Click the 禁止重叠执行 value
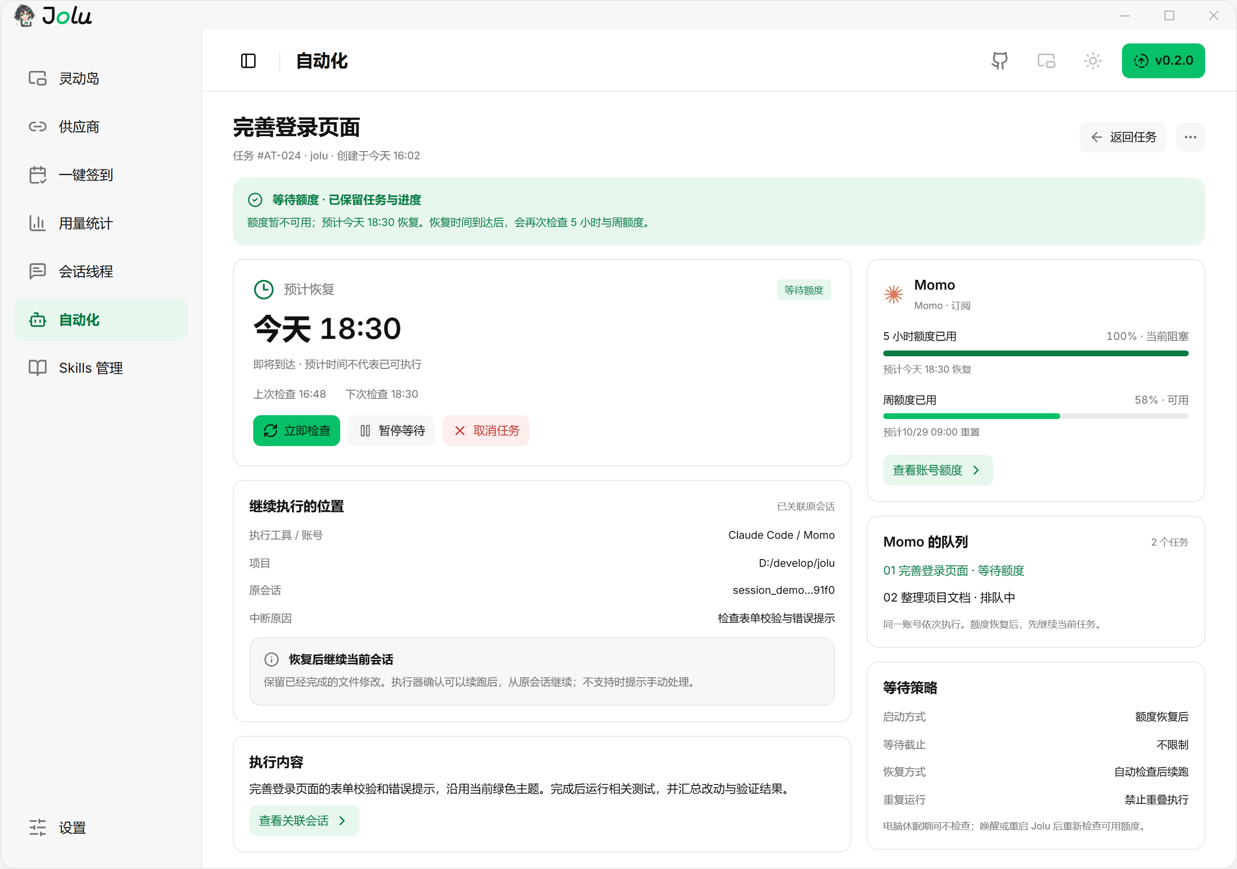 click(1156, 800)
